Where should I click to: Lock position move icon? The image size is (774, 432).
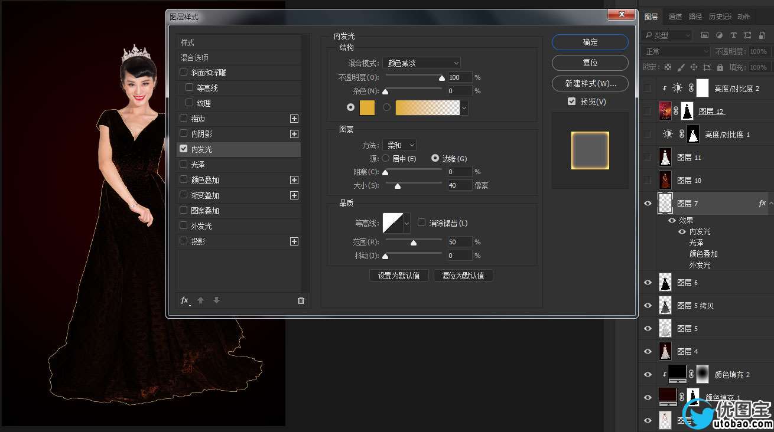click(694, 67)
